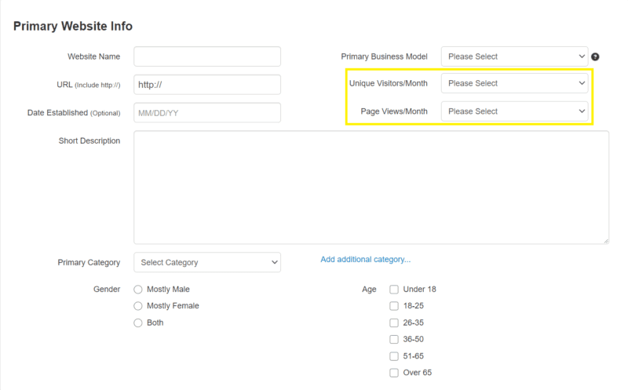The width and height of the screenshot is (628, 390).
Task: Click inside the Short Description text area
Action: [371, 188]
